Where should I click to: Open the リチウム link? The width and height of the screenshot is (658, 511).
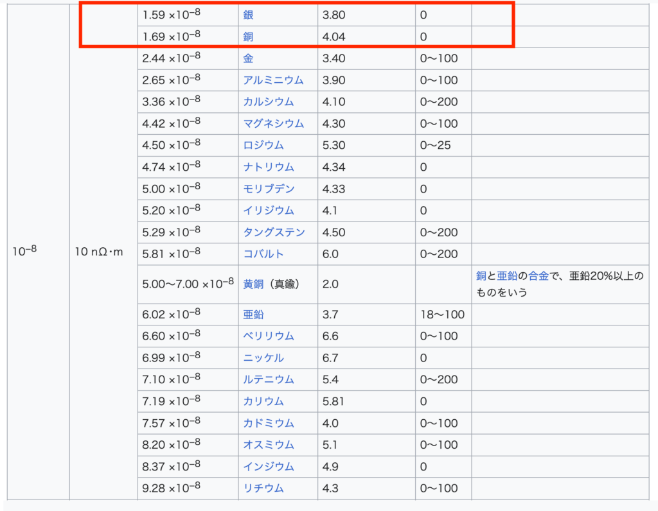point(263,489)
